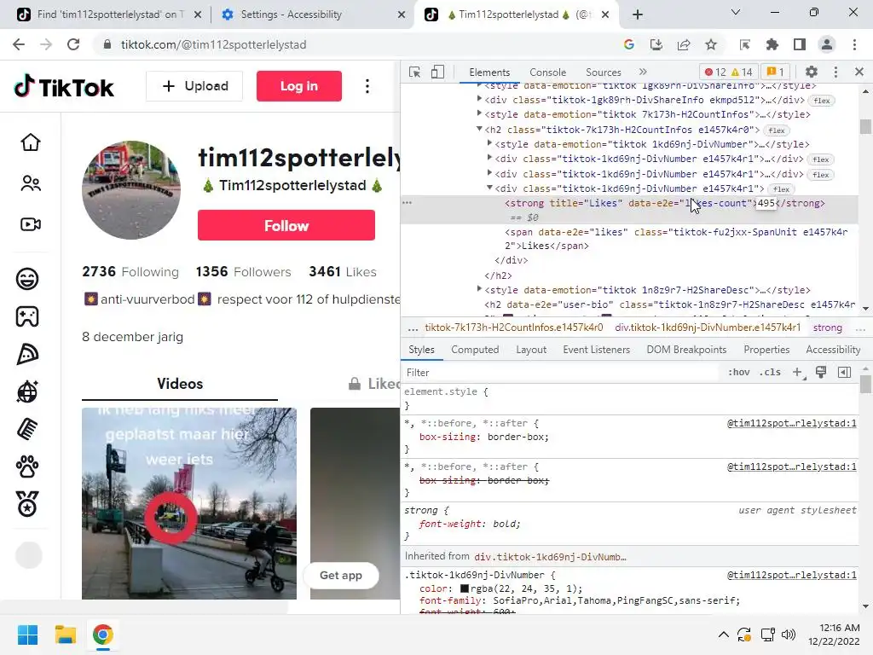Select the Videos profile tab

point(180,384)
